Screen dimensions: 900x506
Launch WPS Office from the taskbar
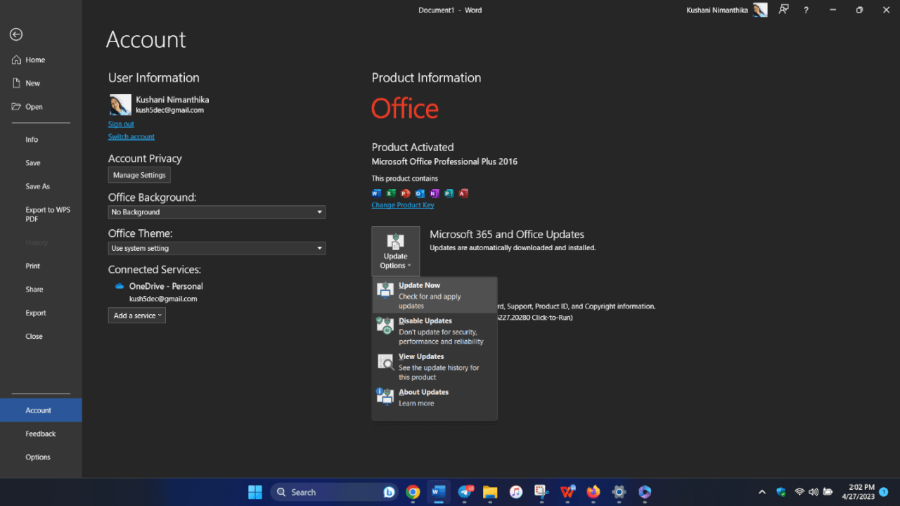click(x=567, y=492)
